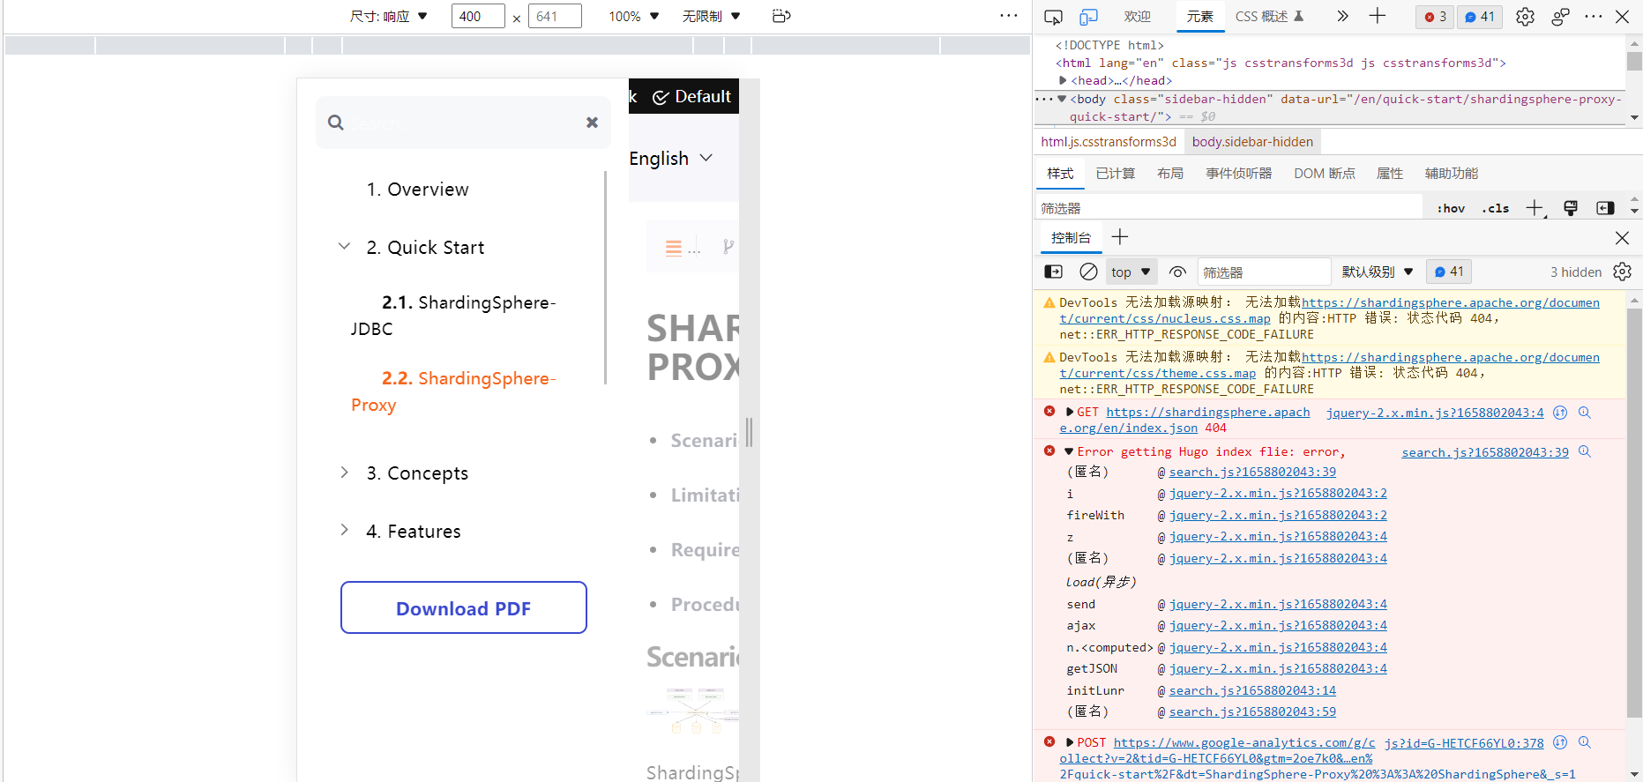This screenshot has height=782, width=1643.
Task: Click the styles filter input field
Action: [1229, 208]
